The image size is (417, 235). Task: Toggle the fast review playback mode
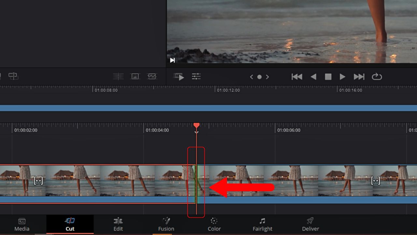click(x=179, y=77)
